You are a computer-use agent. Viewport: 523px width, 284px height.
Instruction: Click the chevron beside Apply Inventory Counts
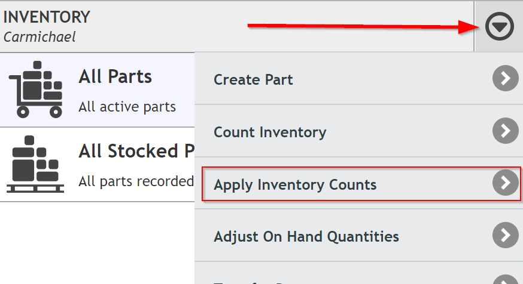(x=505, y=183)
